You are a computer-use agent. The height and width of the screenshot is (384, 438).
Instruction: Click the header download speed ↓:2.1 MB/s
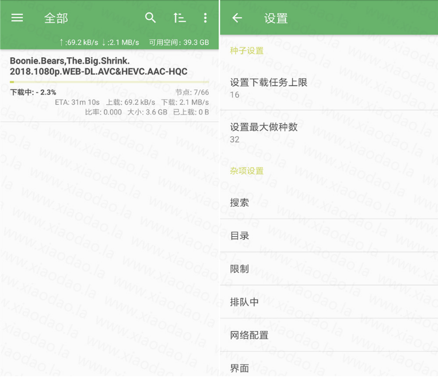120,42
